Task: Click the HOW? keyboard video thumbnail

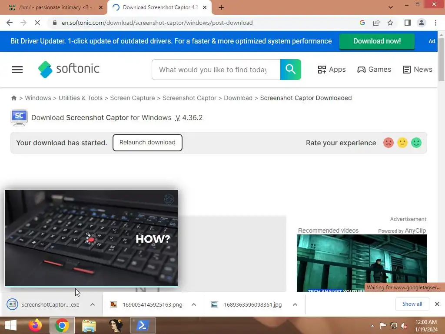Action: tap(91, 238)
